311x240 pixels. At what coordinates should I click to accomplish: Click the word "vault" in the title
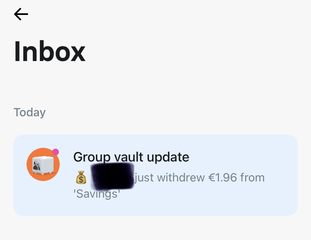tap(129, 157)
